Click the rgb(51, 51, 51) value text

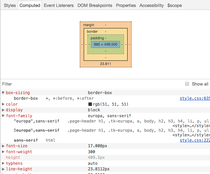click(x=111, y=104)
